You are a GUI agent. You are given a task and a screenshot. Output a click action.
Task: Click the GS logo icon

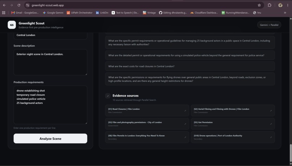click(x=12, y=25)
